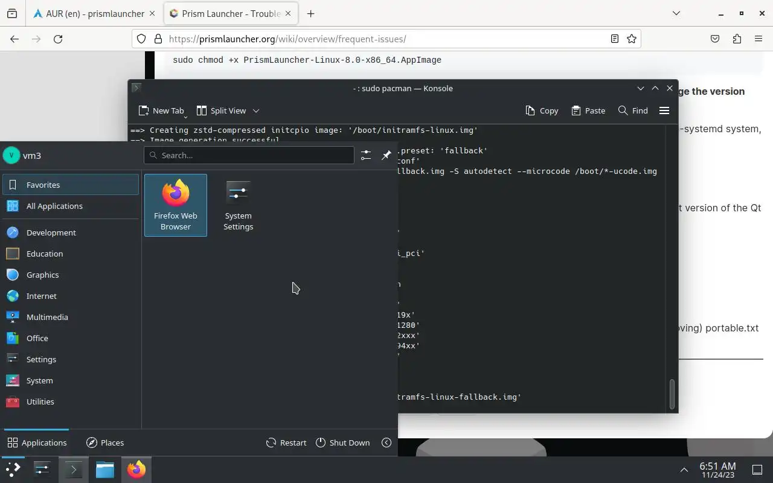Open Firefox list all tabs dropdown
Screen dimensions: 773x483
point(676,13)
